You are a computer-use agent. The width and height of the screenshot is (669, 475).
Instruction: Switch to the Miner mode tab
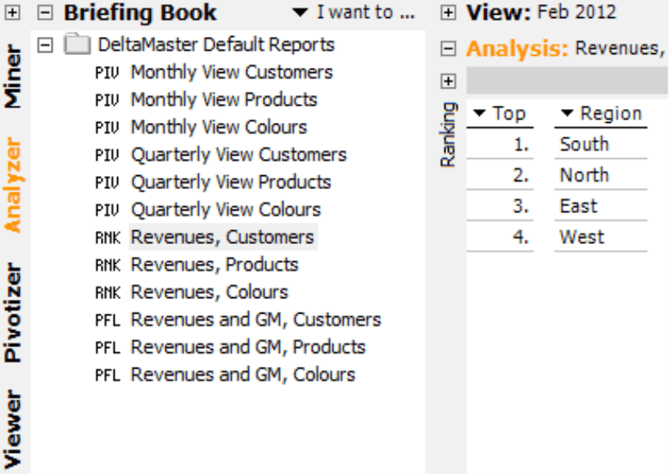(x=13, y=76)
